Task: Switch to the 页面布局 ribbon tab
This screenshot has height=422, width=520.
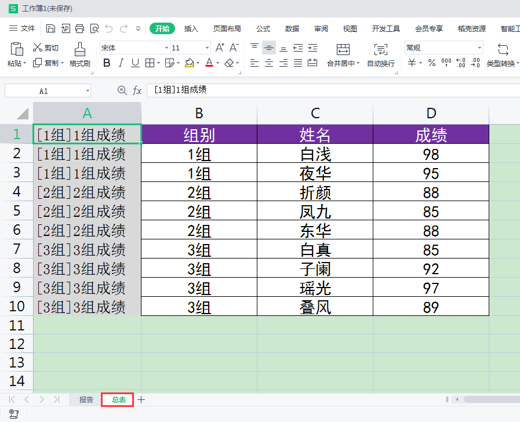Action: click(227, 29)
